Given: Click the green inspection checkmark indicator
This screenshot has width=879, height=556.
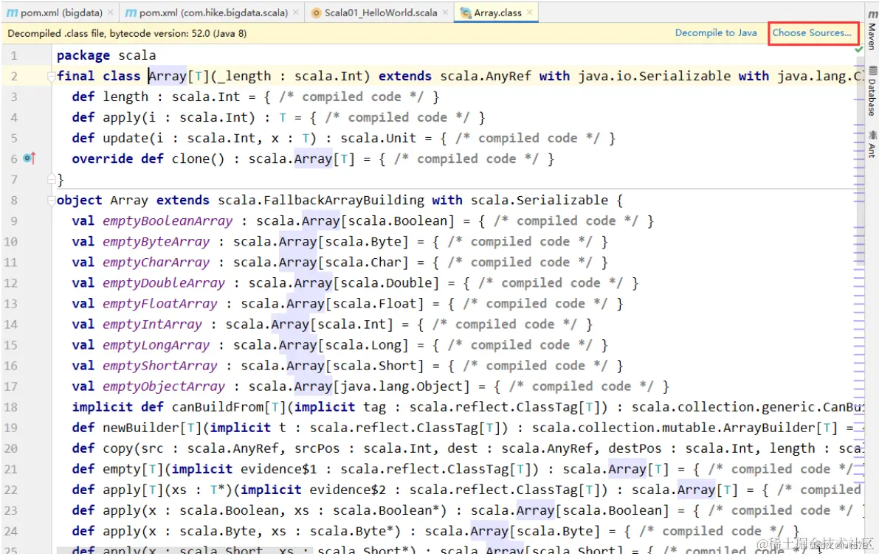Looking at the screenshot, I should click(859, 49).
